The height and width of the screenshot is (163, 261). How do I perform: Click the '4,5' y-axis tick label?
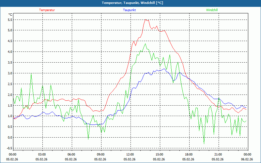click(10, 41)
